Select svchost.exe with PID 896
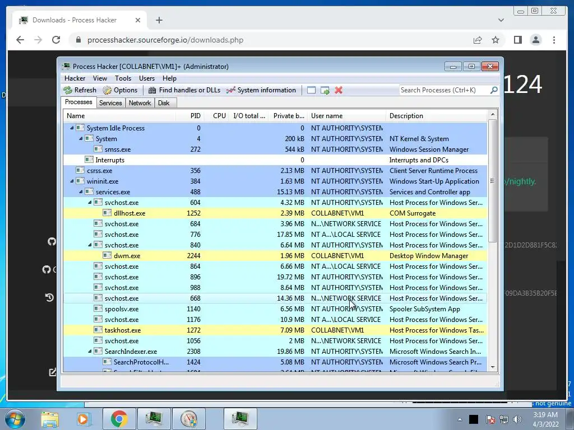This screenshot has height=430, width=574. (x=275, y=277)
